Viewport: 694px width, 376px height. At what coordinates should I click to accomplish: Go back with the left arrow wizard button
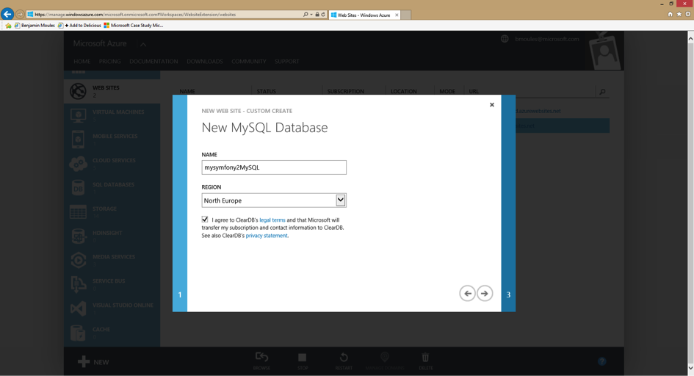(467, 293)
